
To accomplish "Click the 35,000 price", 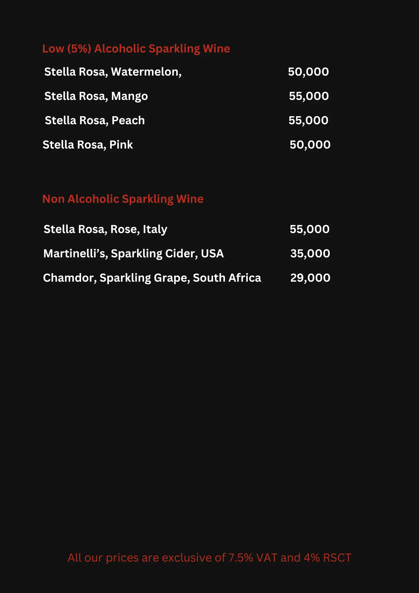I will coord(310,254).
